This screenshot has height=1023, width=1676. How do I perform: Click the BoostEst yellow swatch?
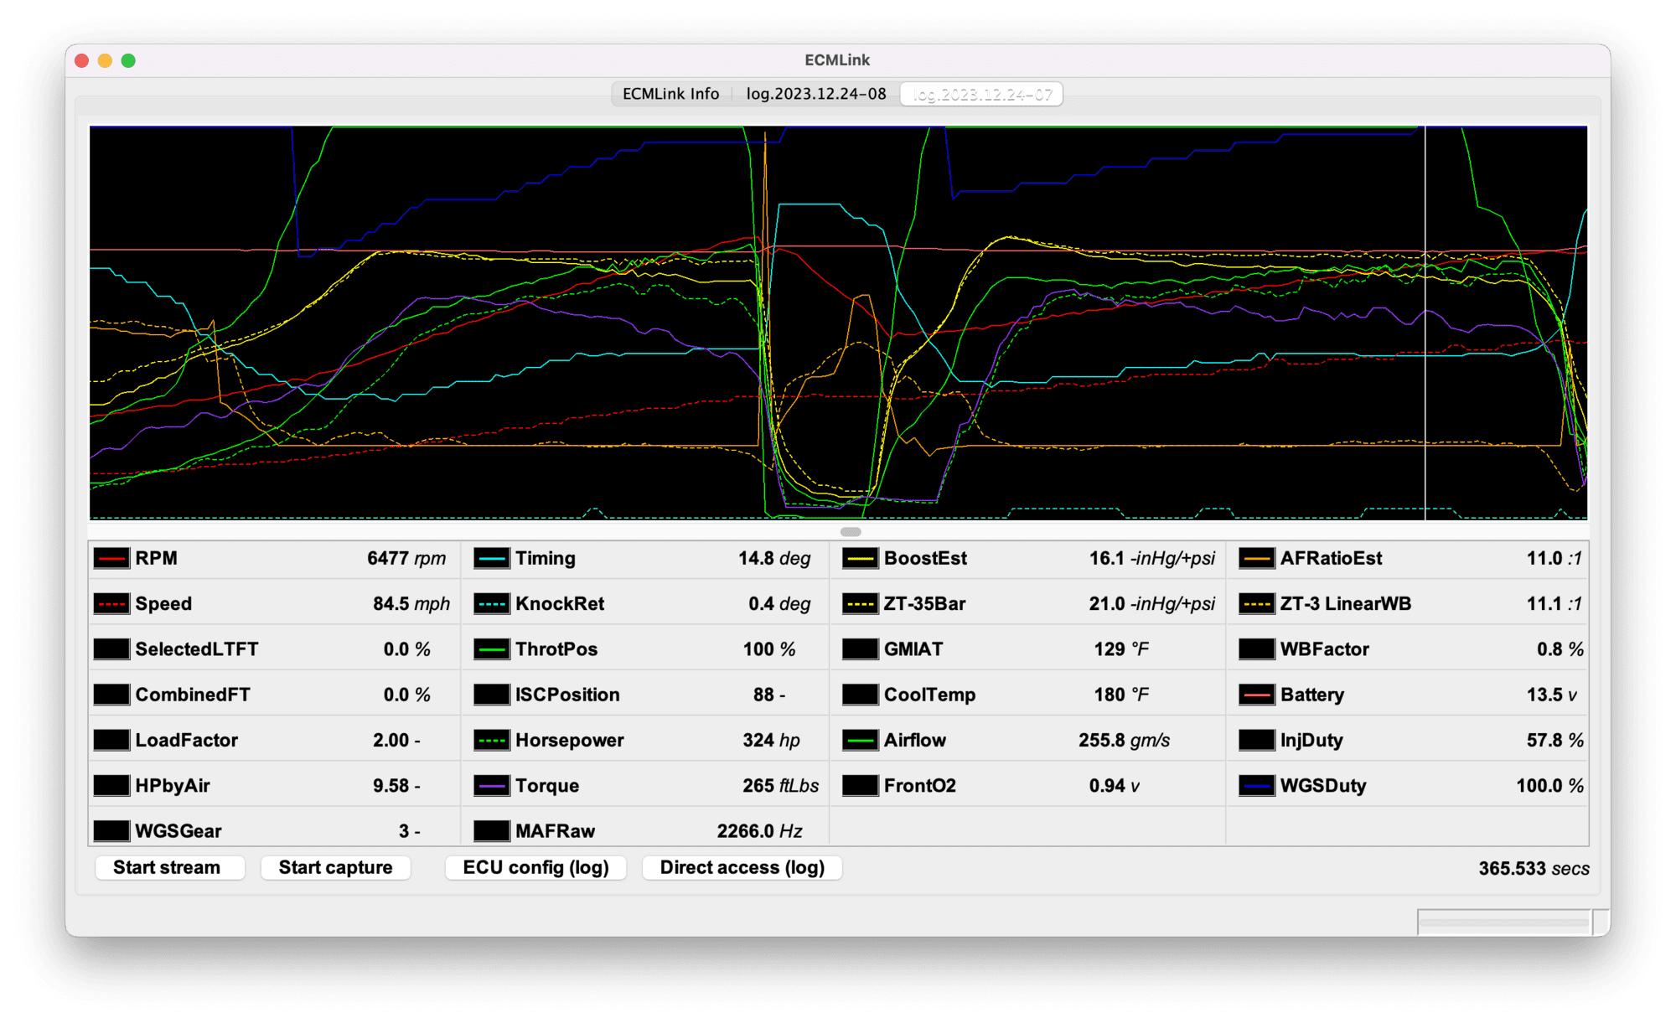tap(861, 559)
